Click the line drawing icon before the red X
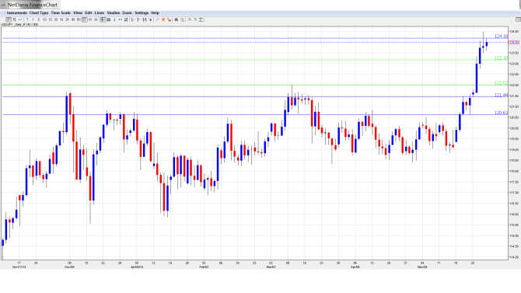Viewport: 521px width, 293px height. pyautogui.click(x=158, y=19)
